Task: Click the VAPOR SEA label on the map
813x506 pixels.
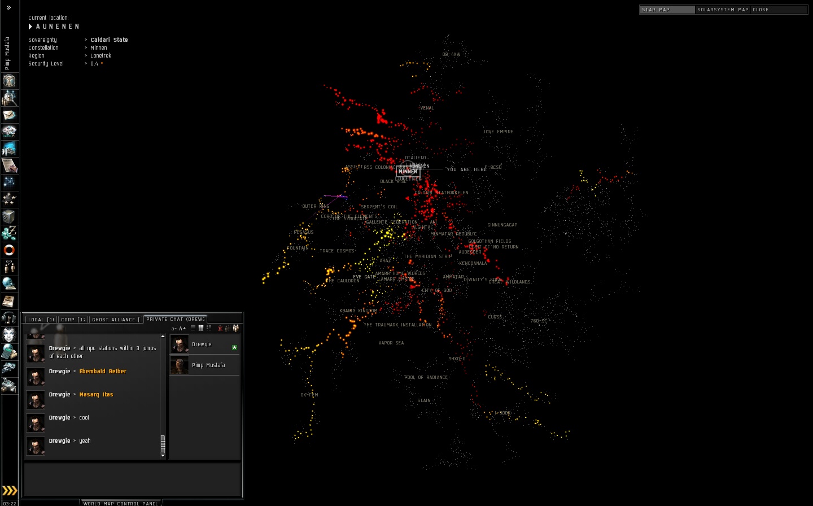Action: 391,343
